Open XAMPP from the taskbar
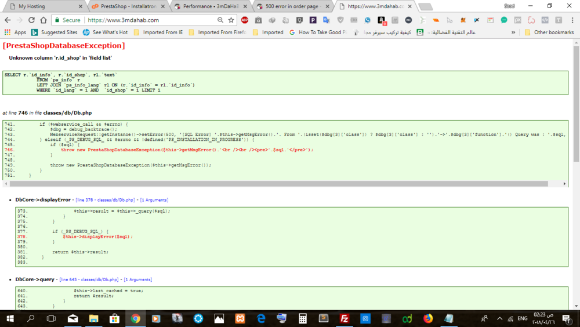Viewport: 580px width, 327px height. coord(240,318)
